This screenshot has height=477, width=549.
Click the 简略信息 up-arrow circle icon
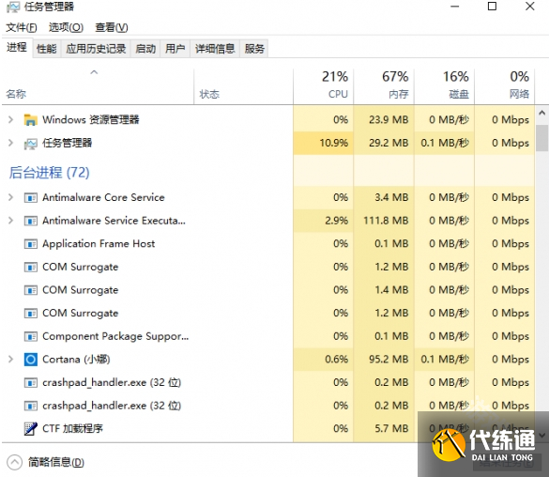tap(14, 463)
